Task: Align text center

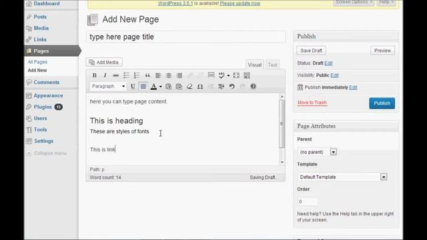Action: (x=169, y=75)
